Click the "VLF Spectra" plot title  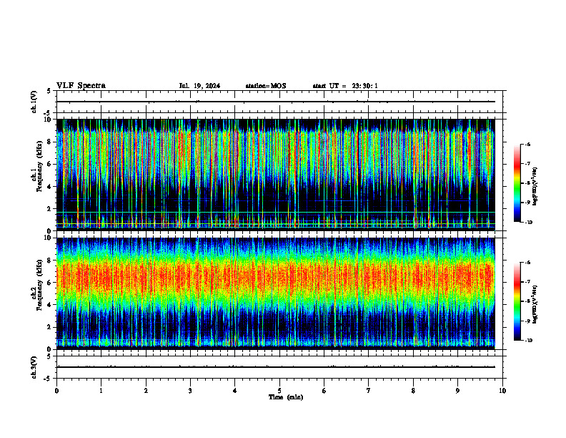81,86
